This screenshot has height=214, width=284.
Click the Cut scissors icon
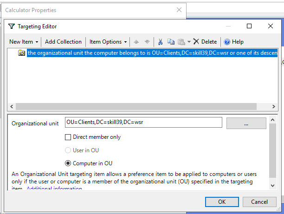pos(160,42)
